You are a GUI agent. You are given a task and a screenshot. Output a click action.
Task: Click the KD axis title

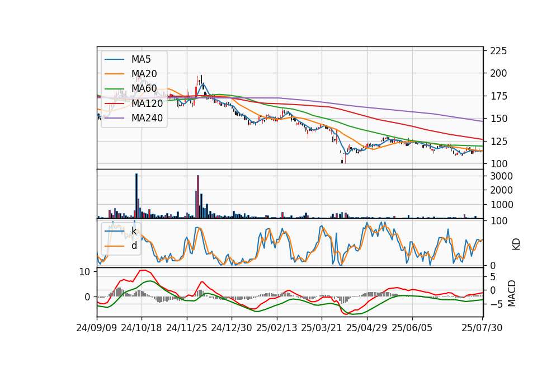coord(516,244)
